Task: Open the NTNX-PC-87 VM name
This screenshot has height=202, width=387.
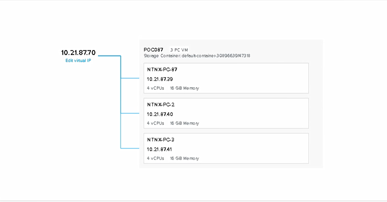Action: (162, 69)
